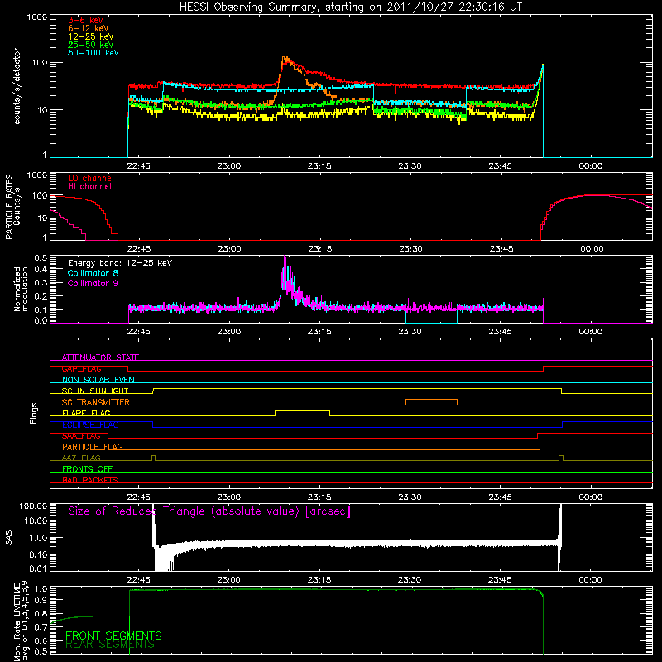
Task: Click 22:45 tick label under SAS plot
Action: tap(138, 580)
